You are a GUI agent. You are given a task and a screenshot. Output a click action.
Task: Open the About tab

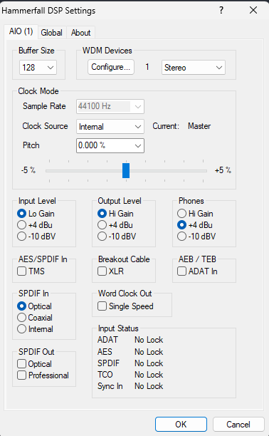pyautogui.click(x=81, y=33)
